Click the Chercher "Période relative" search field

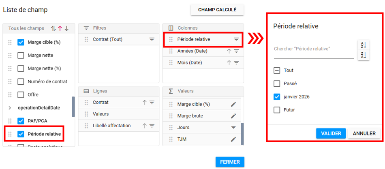click(314, 49)
